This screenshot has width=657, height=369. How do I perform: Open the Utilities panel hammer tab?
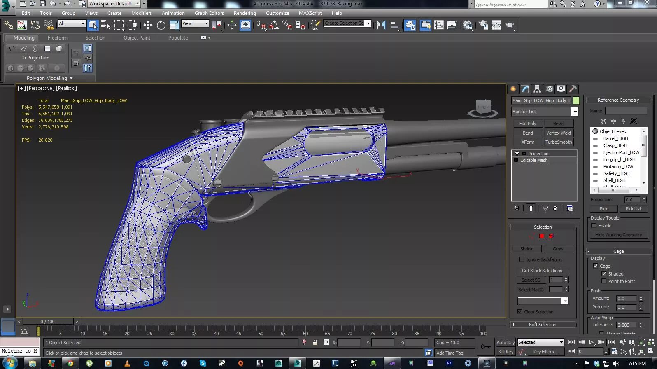pyautogui.click(x=573, y=89)
